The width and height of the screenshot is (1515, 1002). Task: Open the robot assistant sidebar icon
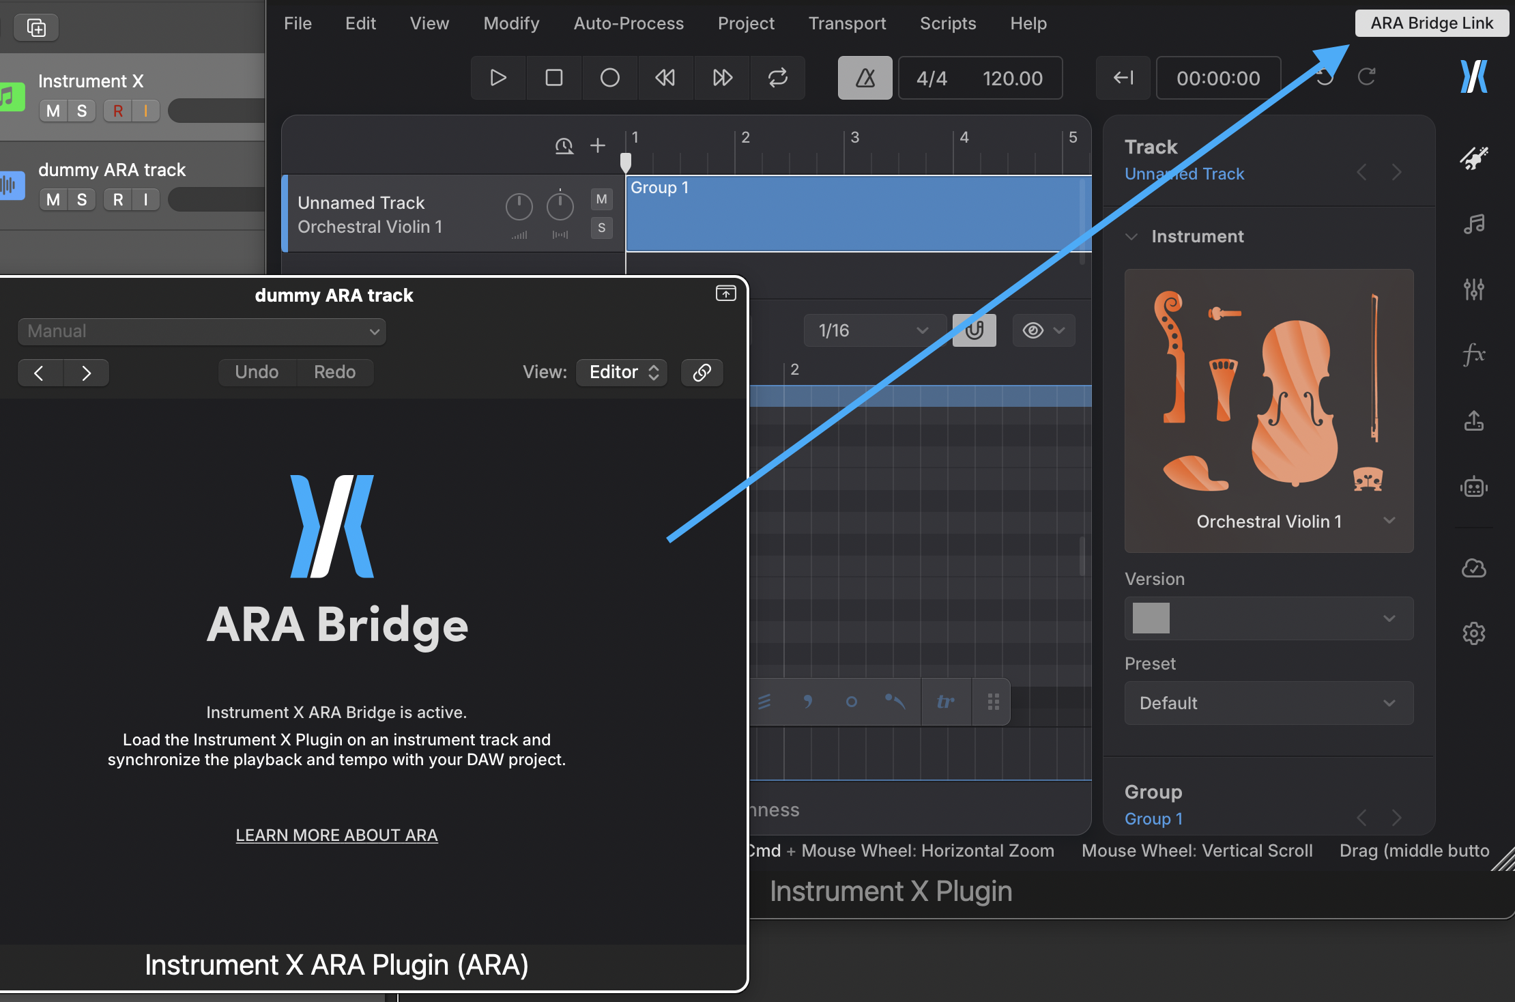point(1474,487)
